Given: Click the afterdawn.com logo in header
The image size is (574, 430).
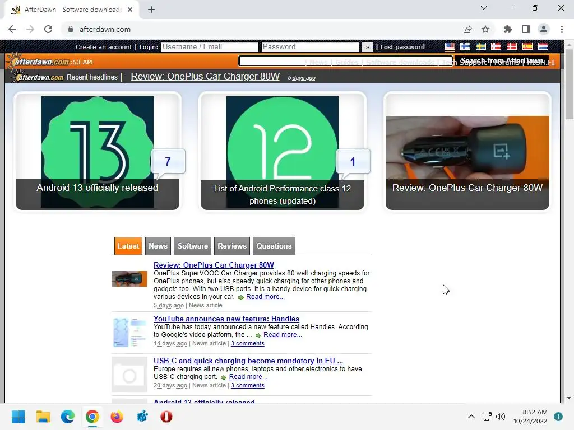Looking at the screenshot, I should click(x=39, y=61).
